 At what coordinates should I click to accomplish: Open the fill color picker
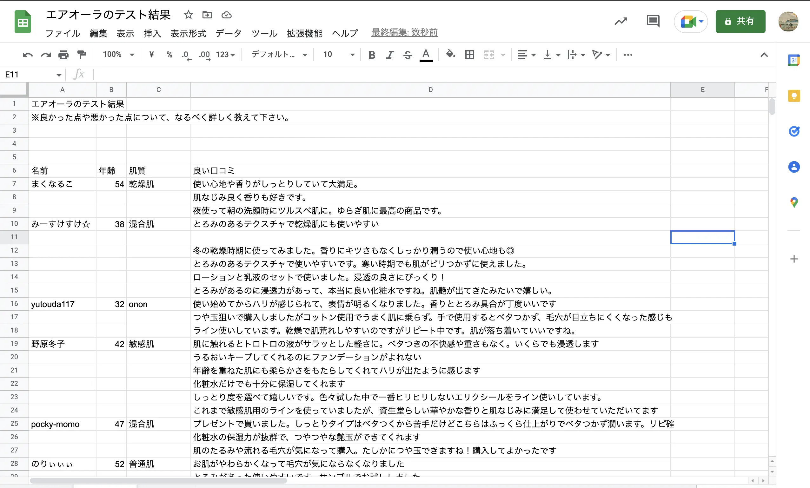tap(450, 55)
